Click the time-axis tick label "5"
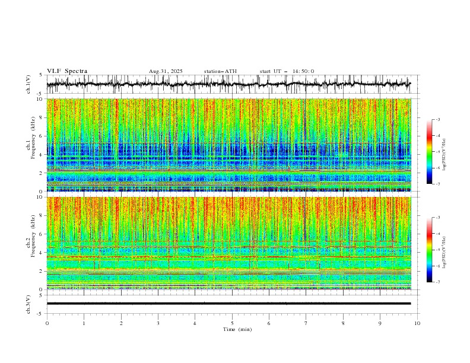Screen dimensions: 470x363 (x=232, y=323)
